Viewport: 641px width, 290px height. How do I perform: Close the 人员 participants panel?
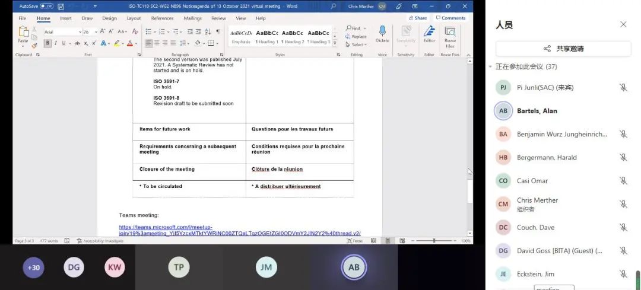pos(623,24)
